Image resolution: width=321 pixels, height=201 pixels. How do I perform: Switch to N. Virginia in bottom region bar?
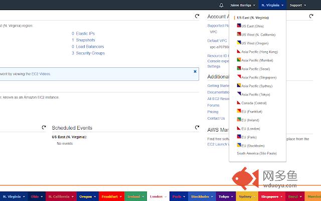[14, 196]
